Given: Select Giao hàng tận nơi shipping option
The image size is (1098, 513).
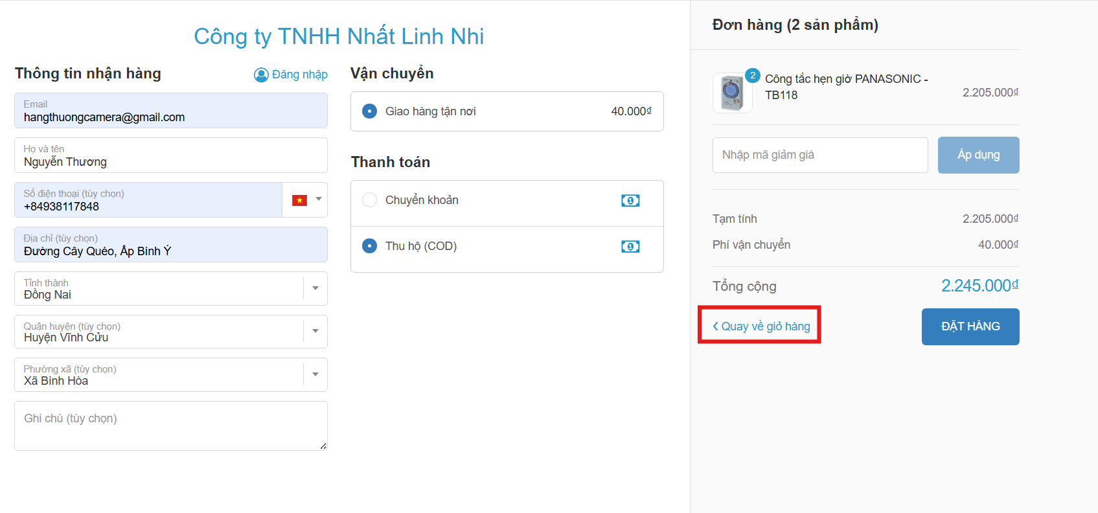Looking at the screenshot, I should [x=370, y=111].
